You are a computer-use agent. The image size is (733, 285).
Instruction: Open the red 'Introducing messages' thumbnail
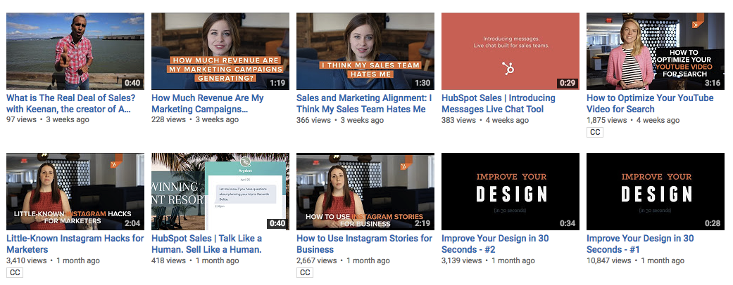point(510,51)
